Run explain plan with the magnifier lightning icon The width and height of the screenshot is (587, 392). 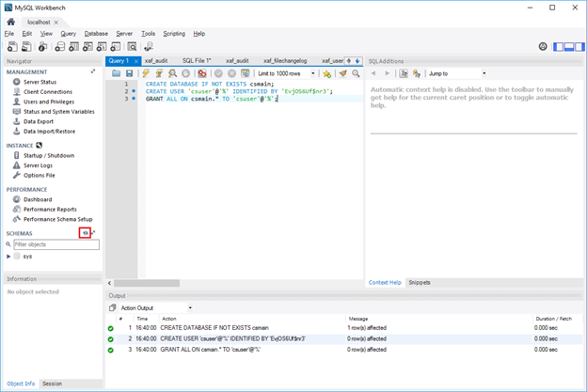(x=172, y=73)
